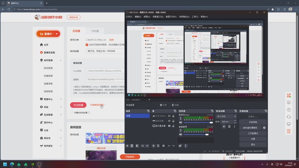Expand the 数据中心 sidebar section
The height and width of the screenshot is (168, 299).
(61, 99)
